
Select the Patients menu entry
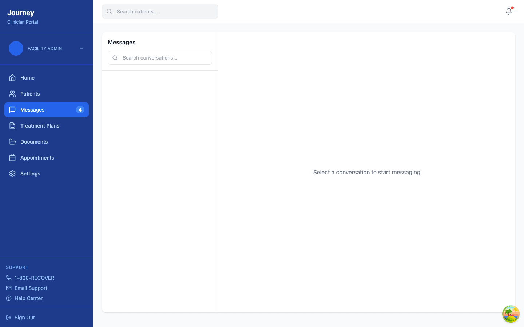click(x=30, y=93)
